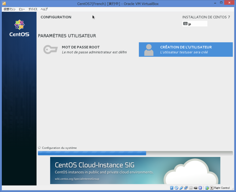The height and width of the screenshot is (192, 236).
Task: Click the virtualization features status icon
Action: click(200, 188)
